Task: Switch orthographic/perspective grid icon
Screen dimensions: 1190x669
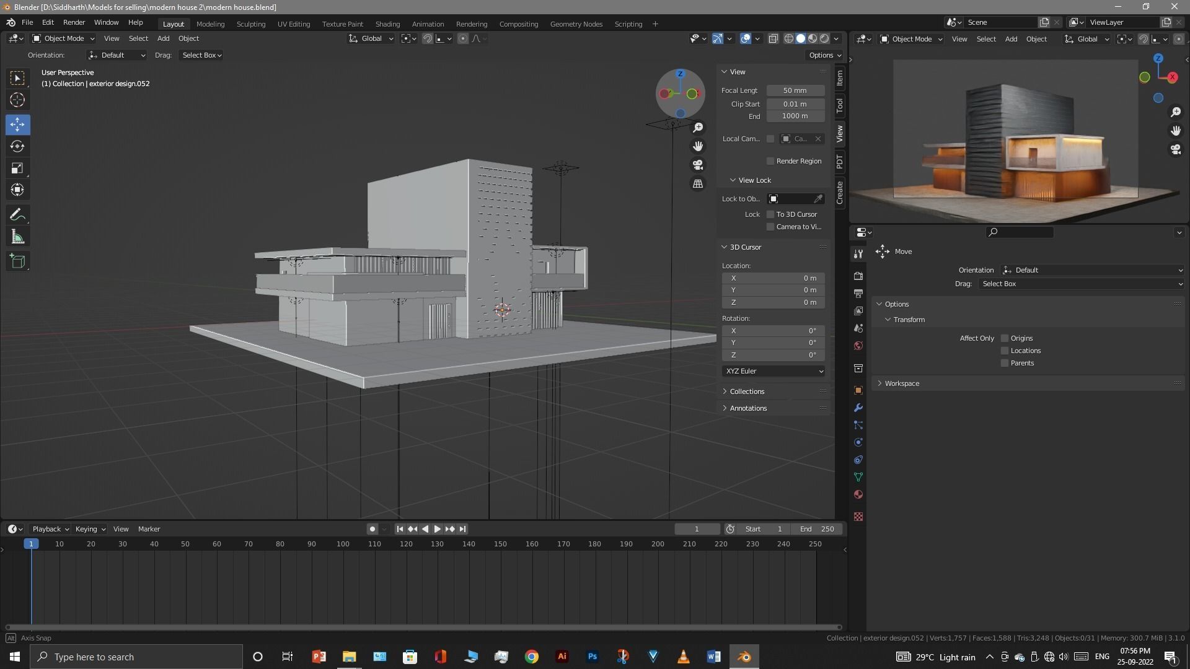Action: [x=698, y=184]
